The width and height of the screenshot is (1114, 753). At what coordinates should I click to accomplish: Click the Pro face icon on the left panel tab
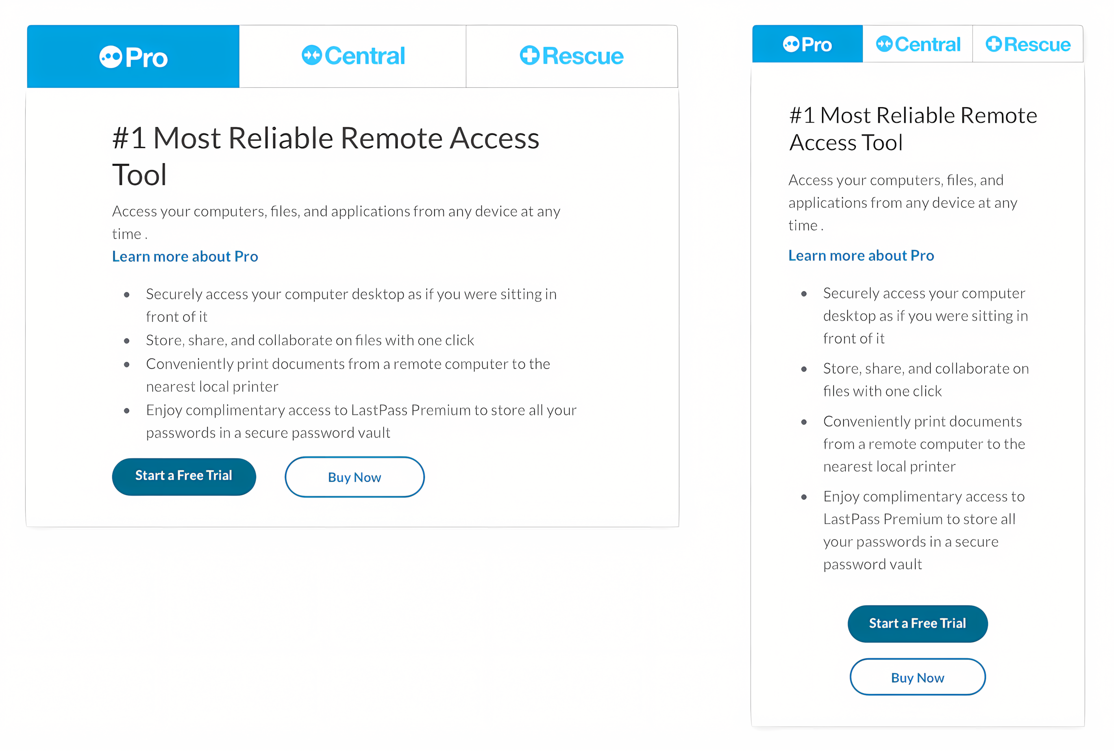coord(111,56)
